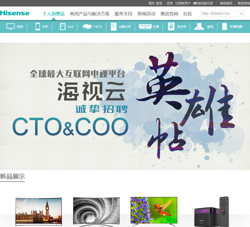This screenshot has height=227, width=250.
Task: Open the TV showing hummingbird image
Action: tap(154, 211)
